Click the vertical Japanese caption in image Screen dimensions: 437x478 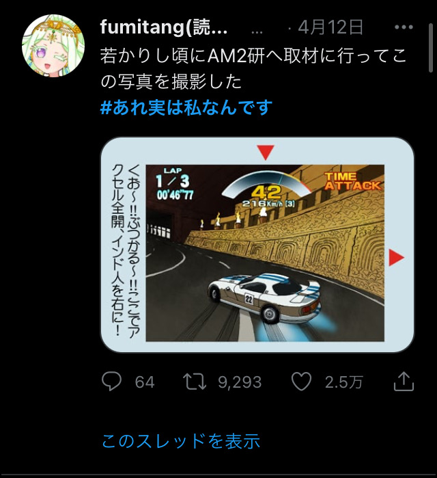coord(126,251)
